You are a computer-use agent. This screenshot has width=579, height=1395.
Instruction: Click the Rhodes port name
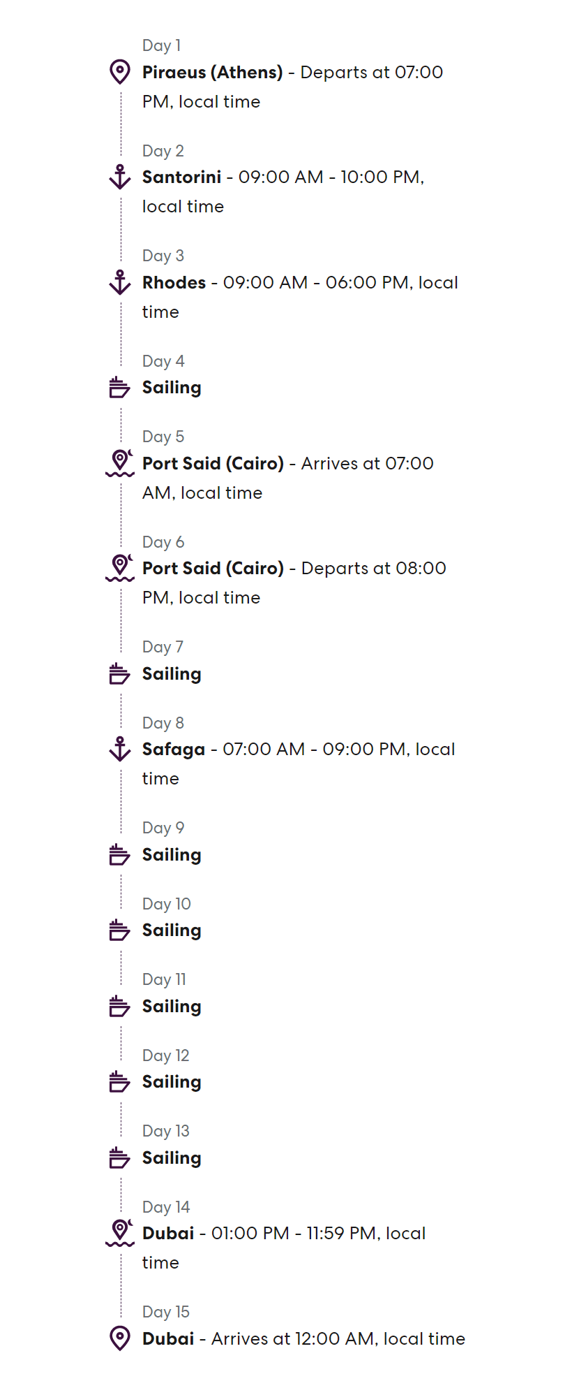174,283
